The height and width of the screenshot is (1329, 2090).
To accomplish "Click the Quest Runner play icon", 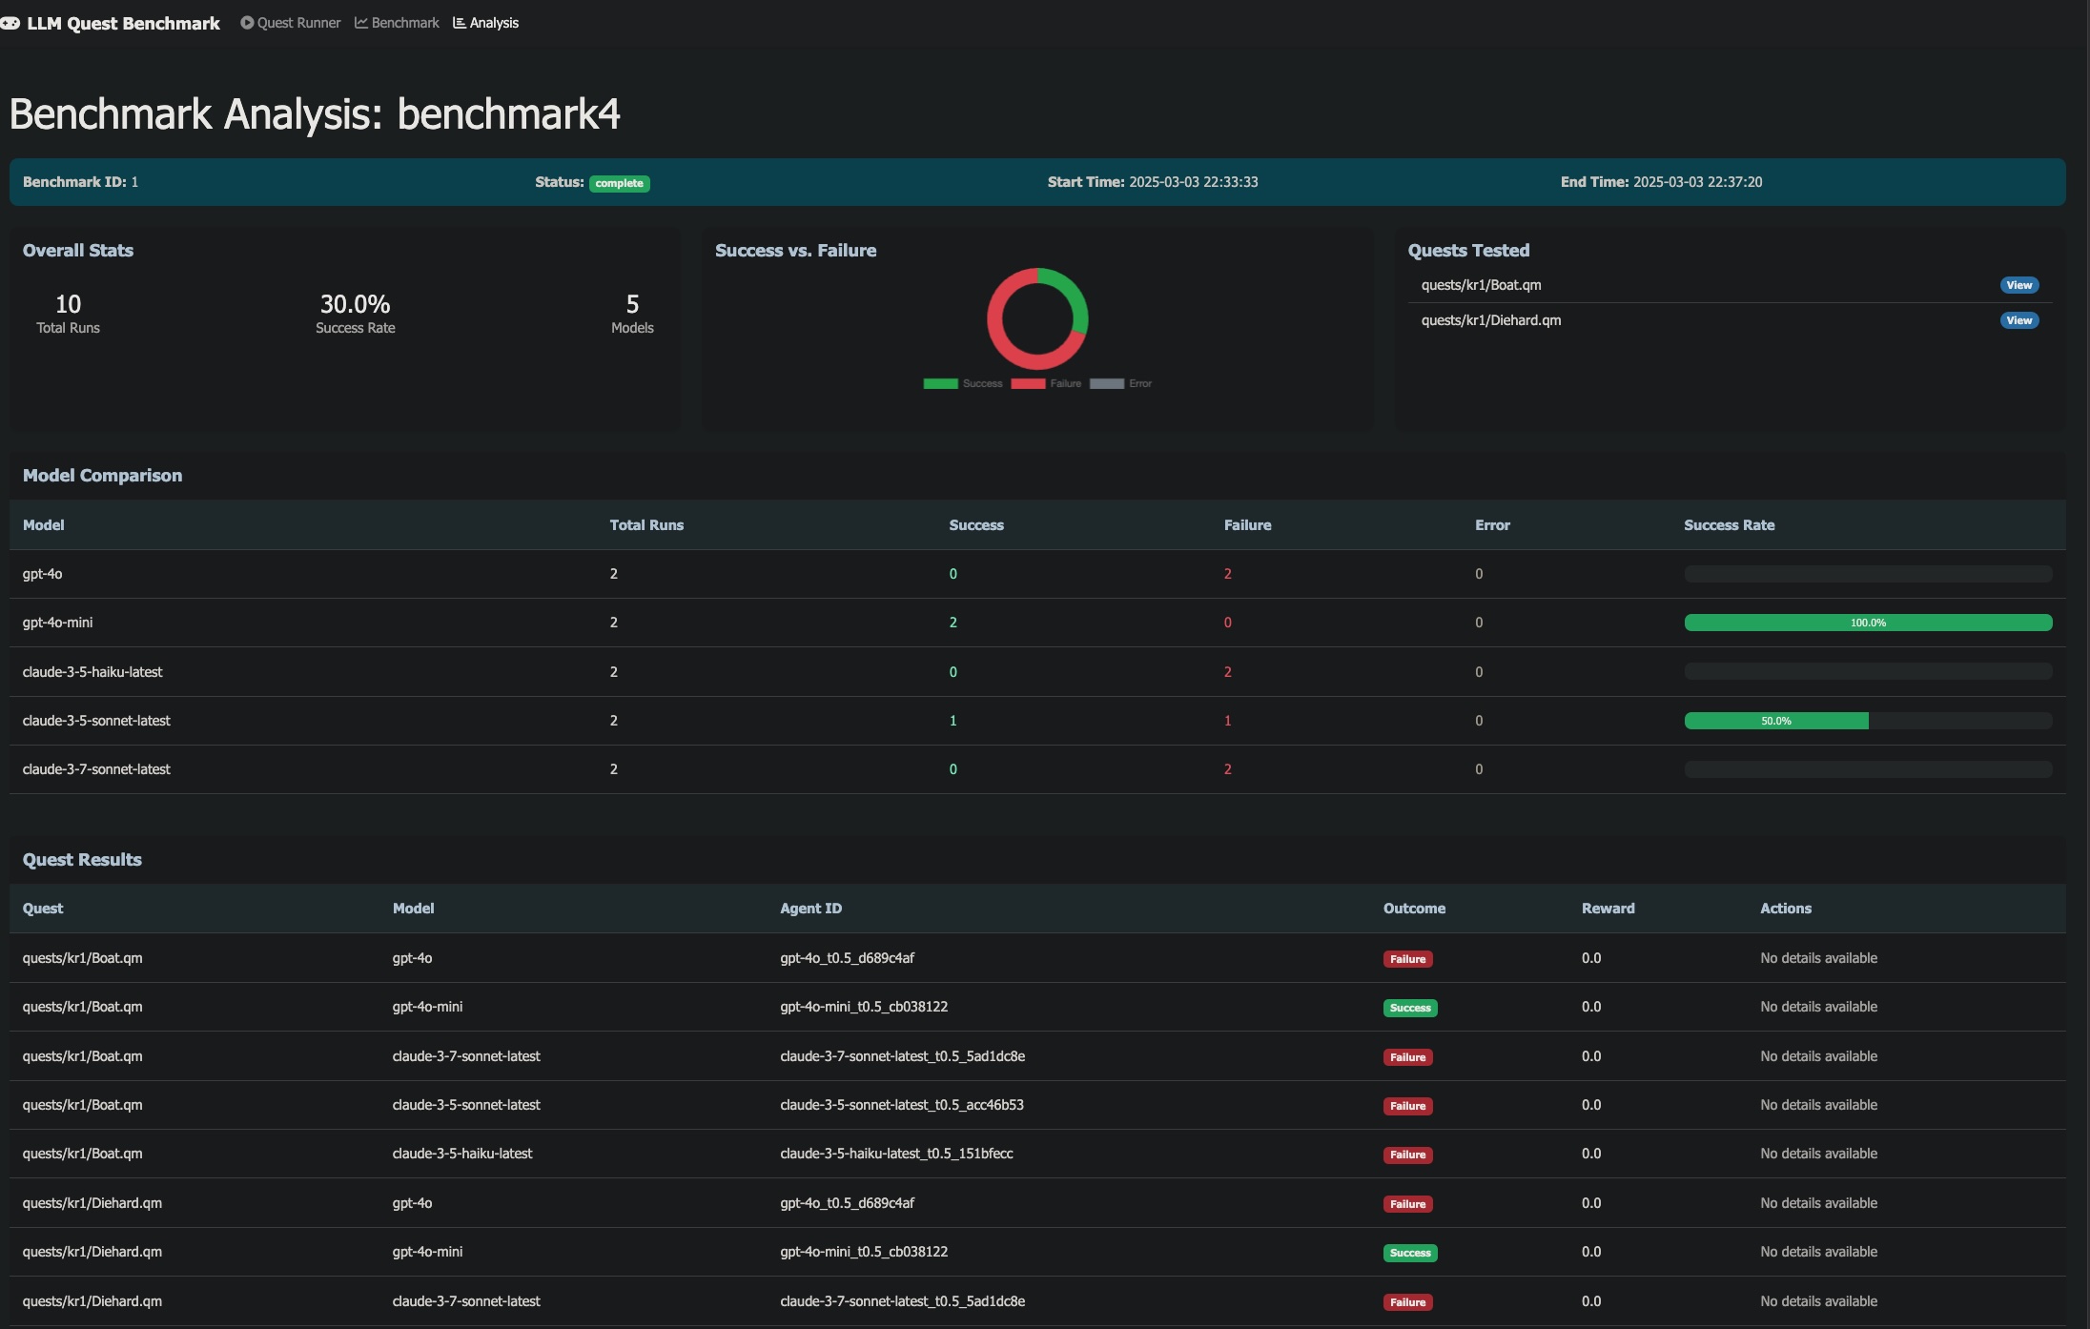I will click(247, 23).
